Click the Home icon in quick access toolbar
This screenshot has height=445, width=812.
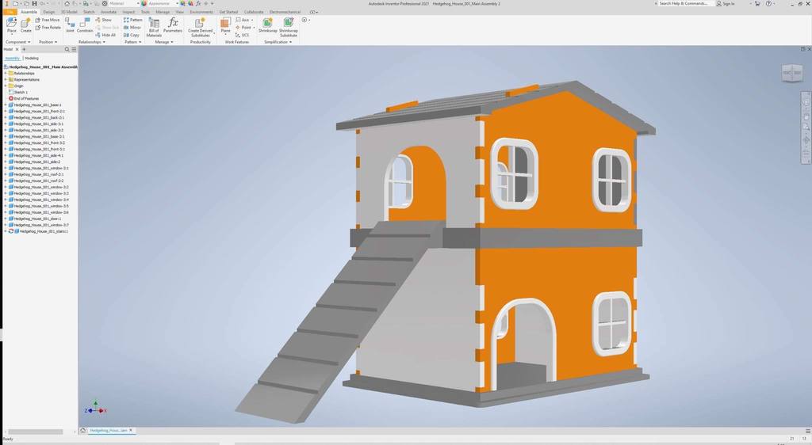click(67, 4)
